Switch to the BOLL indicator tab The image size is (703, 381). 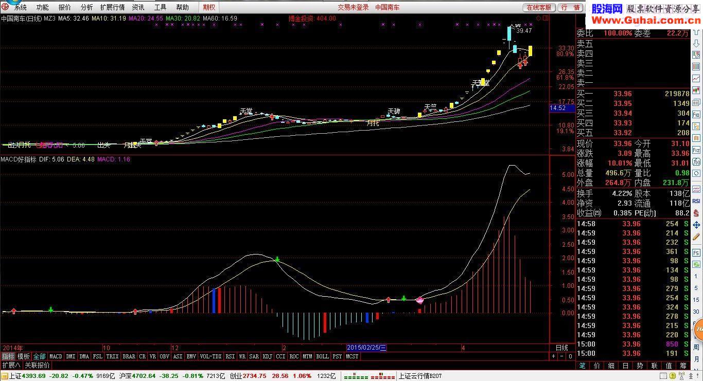coord(322,356)
